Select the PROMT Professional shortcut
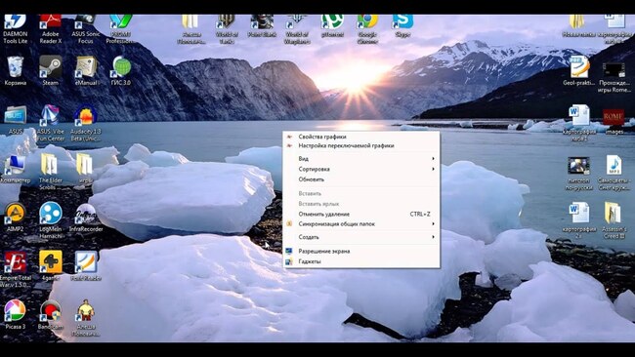Image resolution: width=635 pixels, height=357 pixels. (x=120, y=28)
